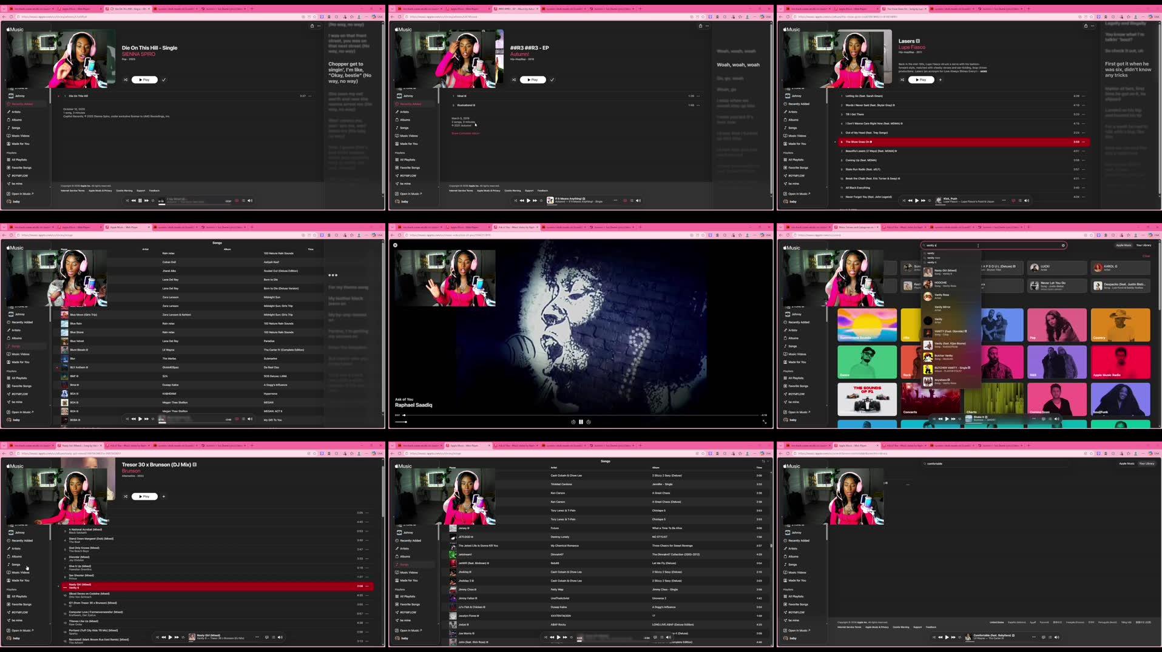The height and width of the screenshot is (652, 1162).
Task: Open more menu in the Tresor player bar
Action: (x=257, y=637)
